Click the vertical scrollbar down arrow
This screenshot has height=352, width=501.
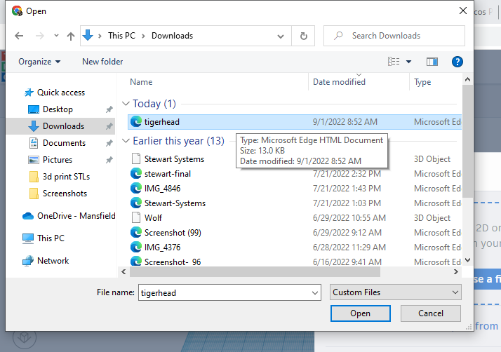pos(467,260)
